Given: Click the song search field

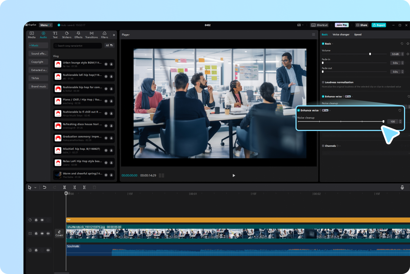Looking at the screenshot, I should [x=78, y=46].
